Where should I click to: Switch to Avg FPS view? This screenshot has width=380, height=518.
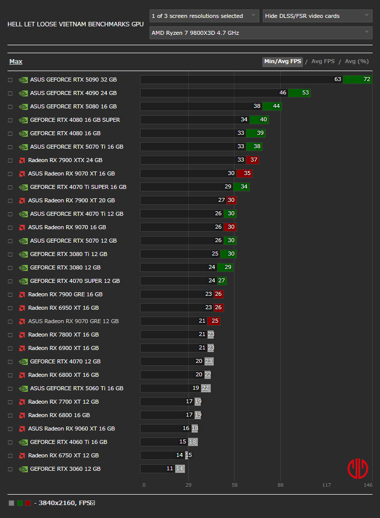(323, 62)
